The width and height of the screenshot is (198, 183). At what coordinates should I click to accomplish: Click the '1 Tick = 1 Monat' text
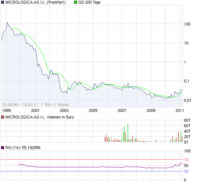click(x=55, y=105)
